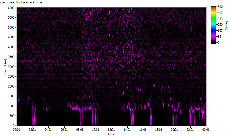Screen dimensions: 229x136
Task: Click the 333 value on intensity scale
Action: [x=220, y=19]
